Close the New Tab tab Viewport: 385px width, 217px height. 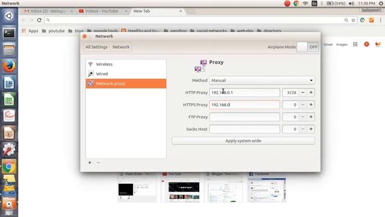[180, 11]
